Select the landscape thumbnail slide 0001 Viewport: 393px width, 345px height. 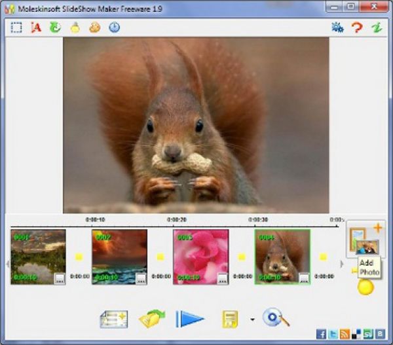click(x=38, y=255)
